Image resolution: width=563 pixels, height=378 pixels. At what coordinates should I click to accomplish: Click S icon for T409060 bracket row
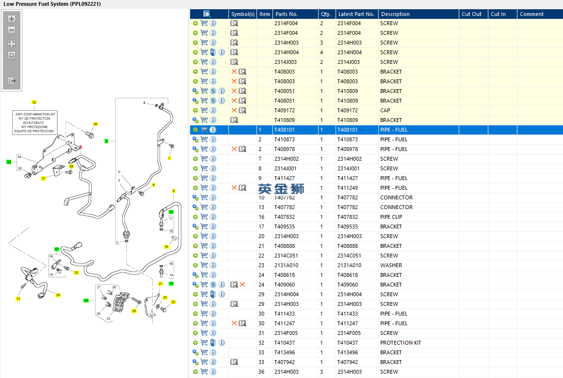pyautogui.click(x=213, y=285)
